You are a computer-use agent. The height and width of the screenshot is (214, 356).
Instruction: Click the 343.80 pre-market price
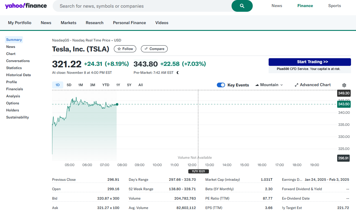[146, 64]
